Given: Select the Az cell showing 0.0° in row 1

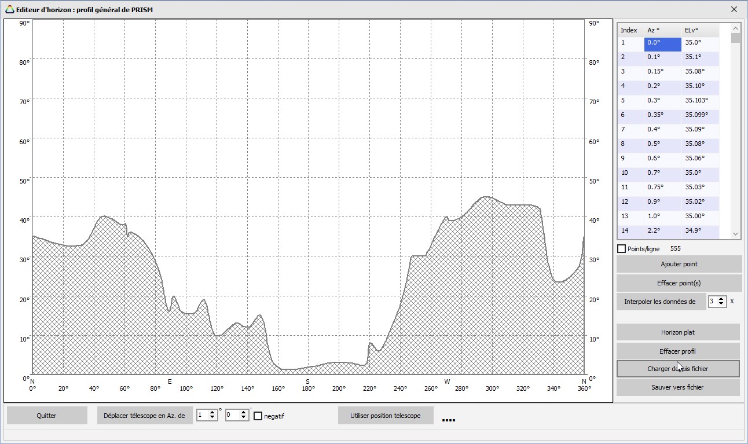Looking at the screenshot, I should tap(662, 43).
